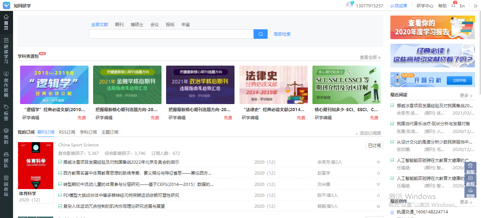This screenshot has height=218, width=481.
Task: Click the China Sport Science journal title
Action: pos(78,145)
